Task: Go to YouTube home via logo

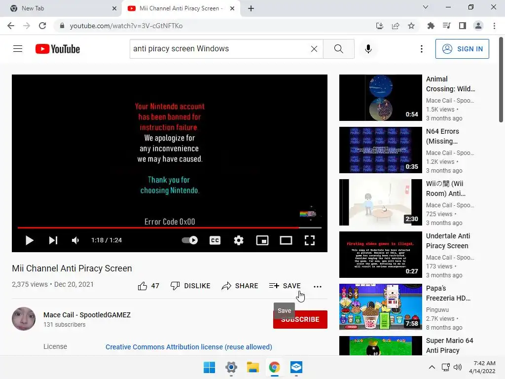Action: click(x=58, y=49)
